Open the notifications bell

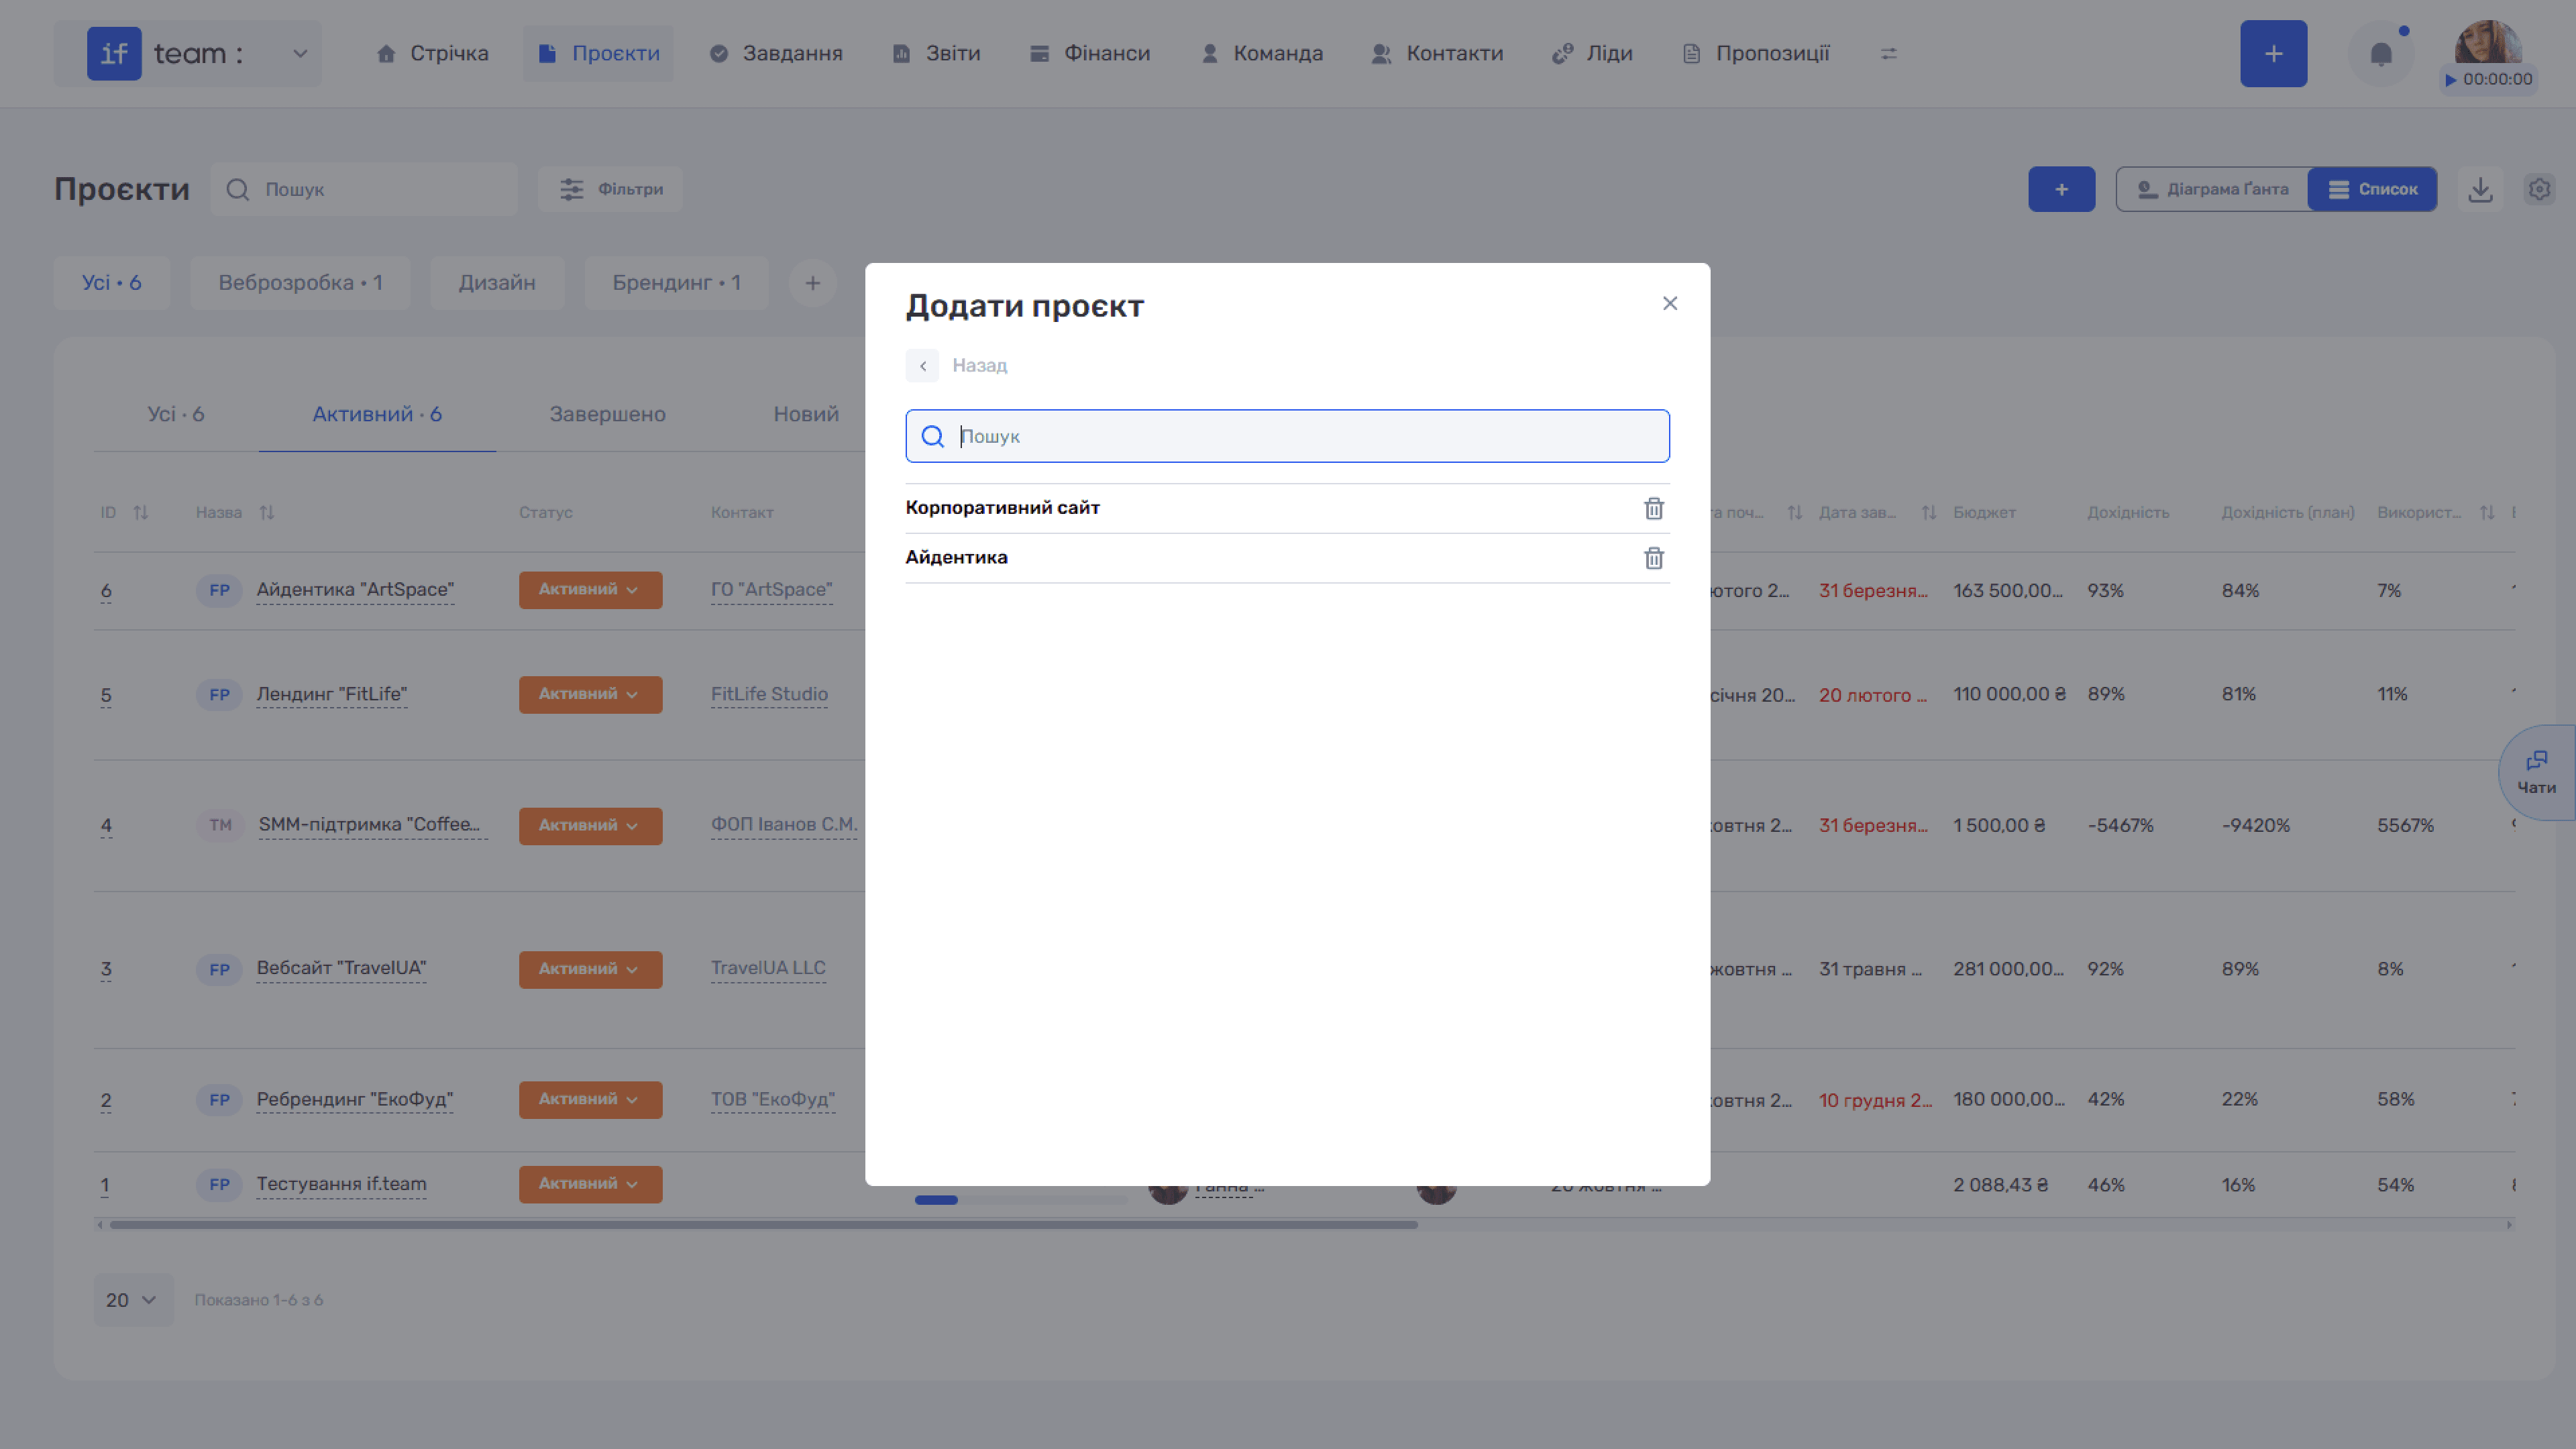coord(2381,53)
